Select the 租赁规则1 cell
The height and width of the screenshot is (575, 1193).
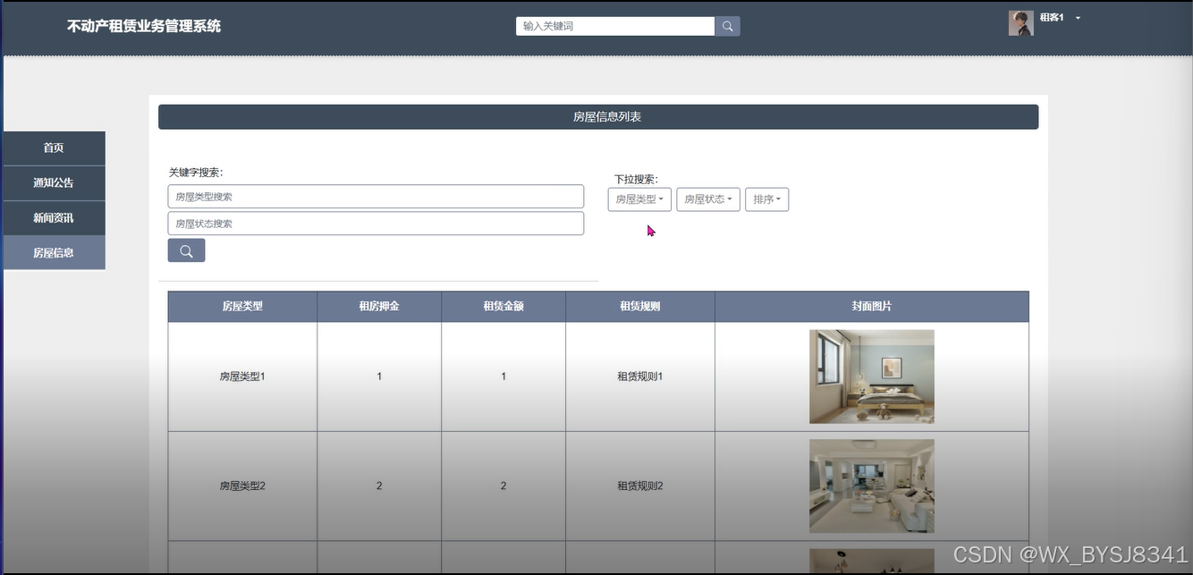coord(640,376)
